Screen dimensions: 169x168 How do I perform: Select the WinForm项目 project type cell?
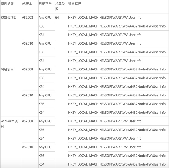click(x=11, y=142)
